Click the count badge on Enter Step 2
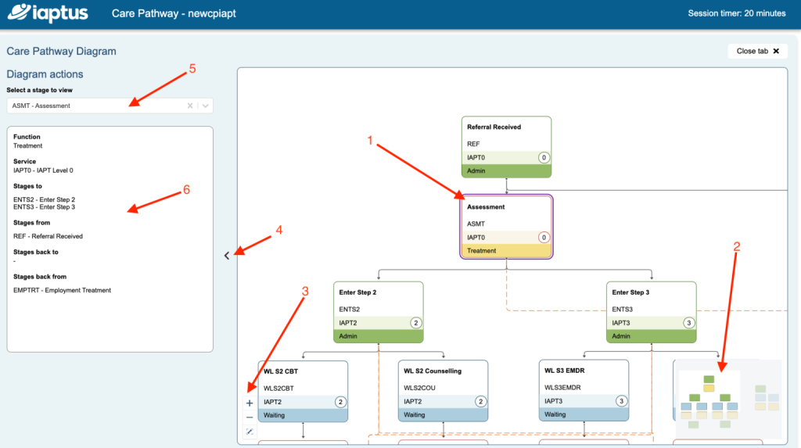This screenshot has height=448, width=801. pyautogui.click(x=416, y=322)
